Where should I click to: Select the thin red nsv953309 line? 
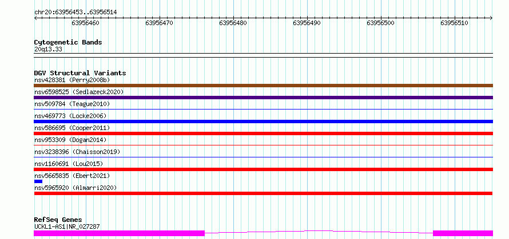(263, 145)
